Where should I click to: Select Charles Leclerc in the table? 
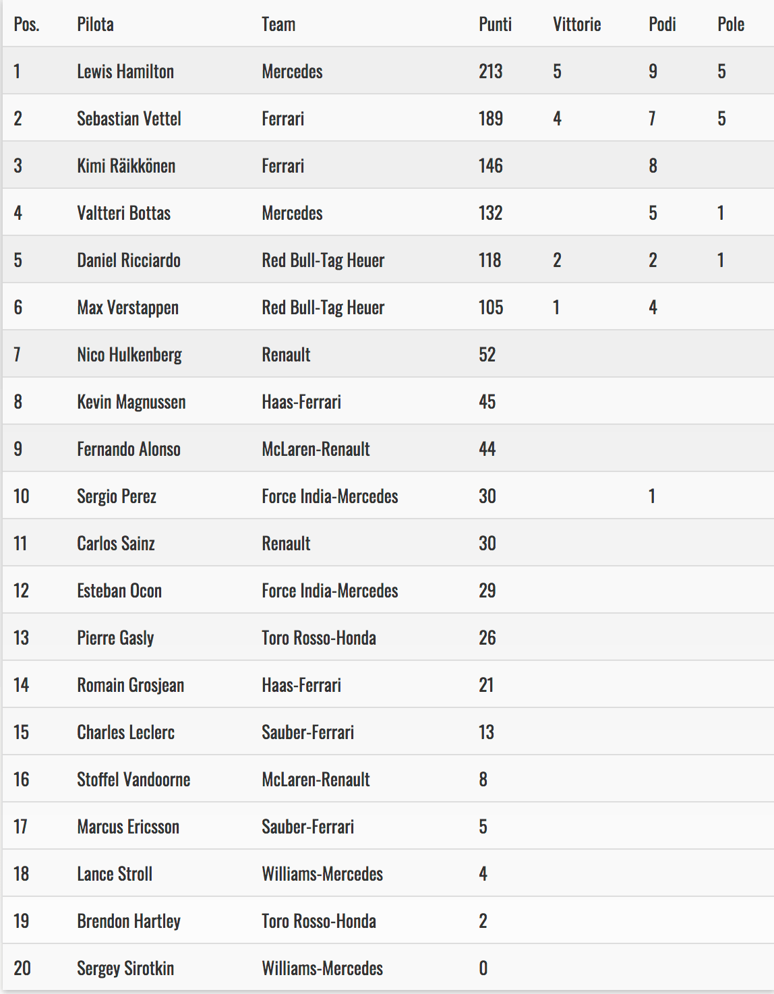[125, 732]
